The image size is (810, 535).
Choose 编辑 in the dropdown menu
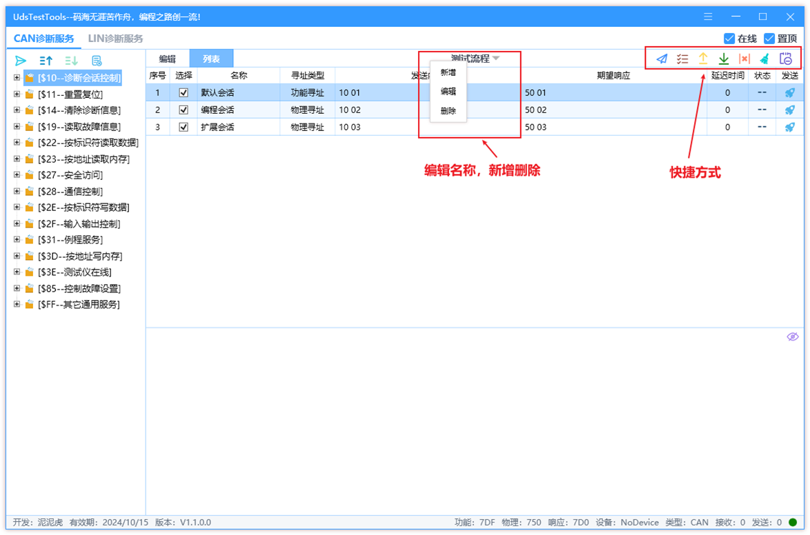(448, 92)
